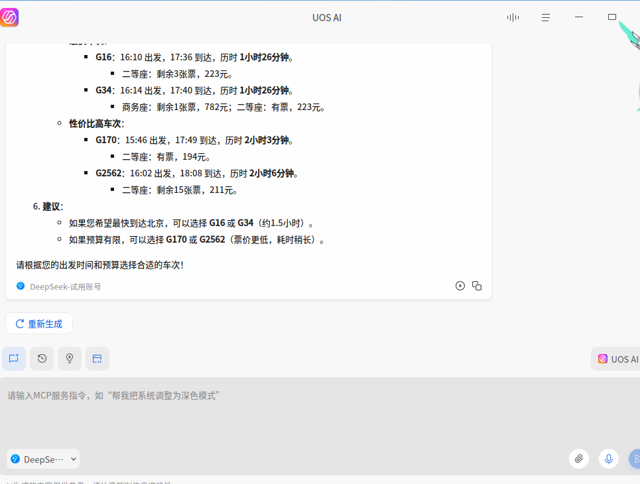
Task: Maximize the UOS AI window
Action: (x=612, y=17)
